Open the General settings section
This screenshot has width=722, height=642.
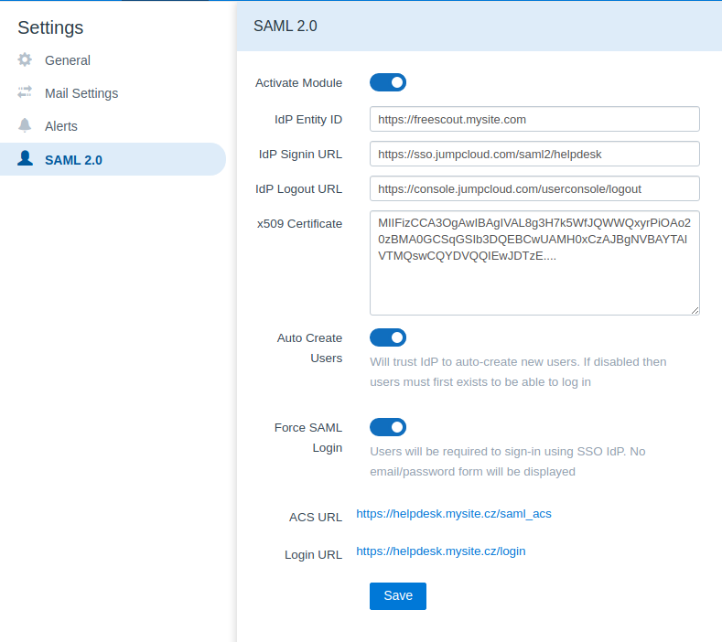coord(68,60)
